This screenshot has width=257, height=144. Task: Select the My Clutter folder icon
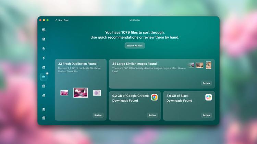click(x=44, y=77)
